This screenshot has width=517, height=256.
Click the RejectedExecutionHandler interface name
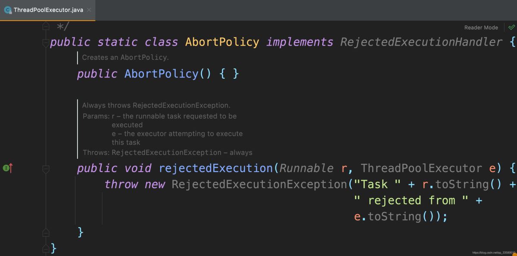click(x=421, y=42)
